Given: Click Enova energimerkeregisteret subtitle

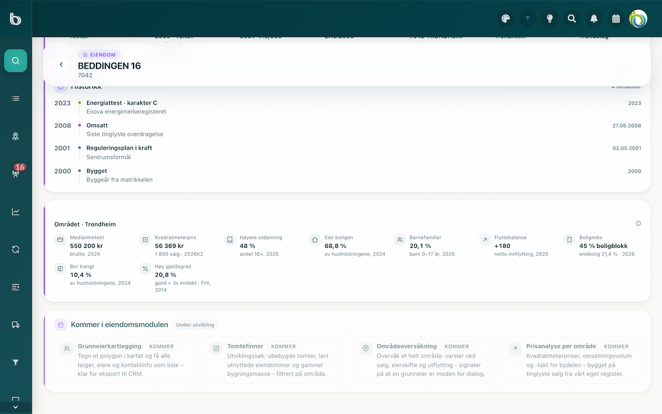Looking at the screenshot, I should pos(126,112).
